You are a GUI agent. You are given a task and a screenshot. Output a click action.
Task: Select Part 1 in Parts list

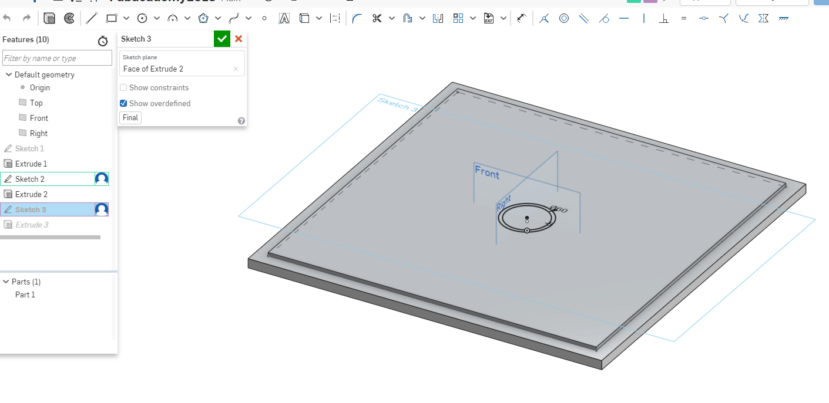tap(25, 294)
